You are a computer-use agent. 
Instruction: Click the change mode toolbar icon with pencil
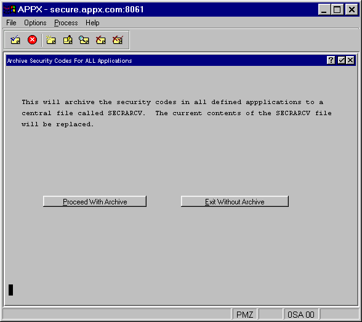click(68, 40)
